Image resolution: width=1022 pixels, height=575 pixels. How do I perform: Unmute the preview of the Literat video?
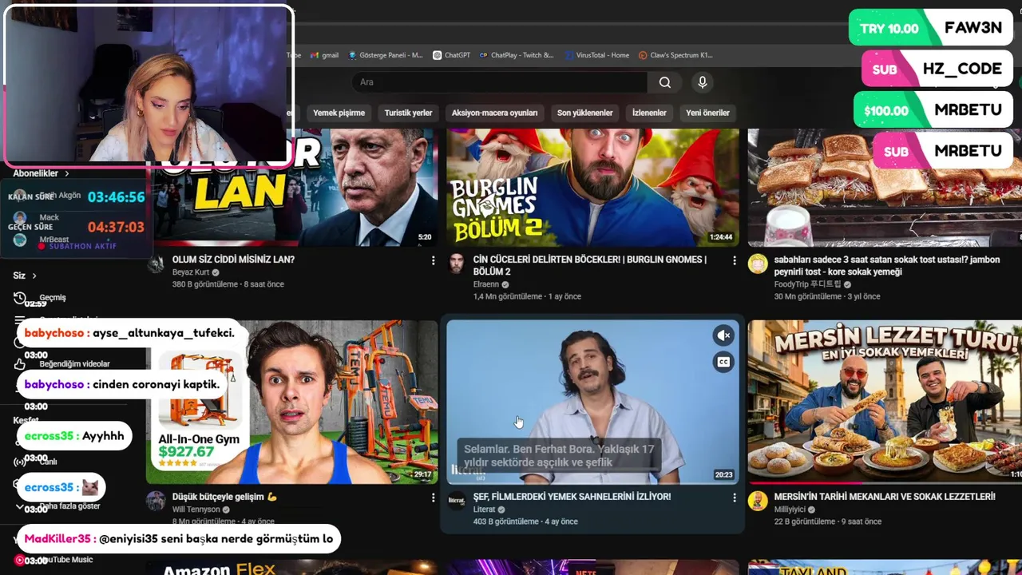click(723, 335)
